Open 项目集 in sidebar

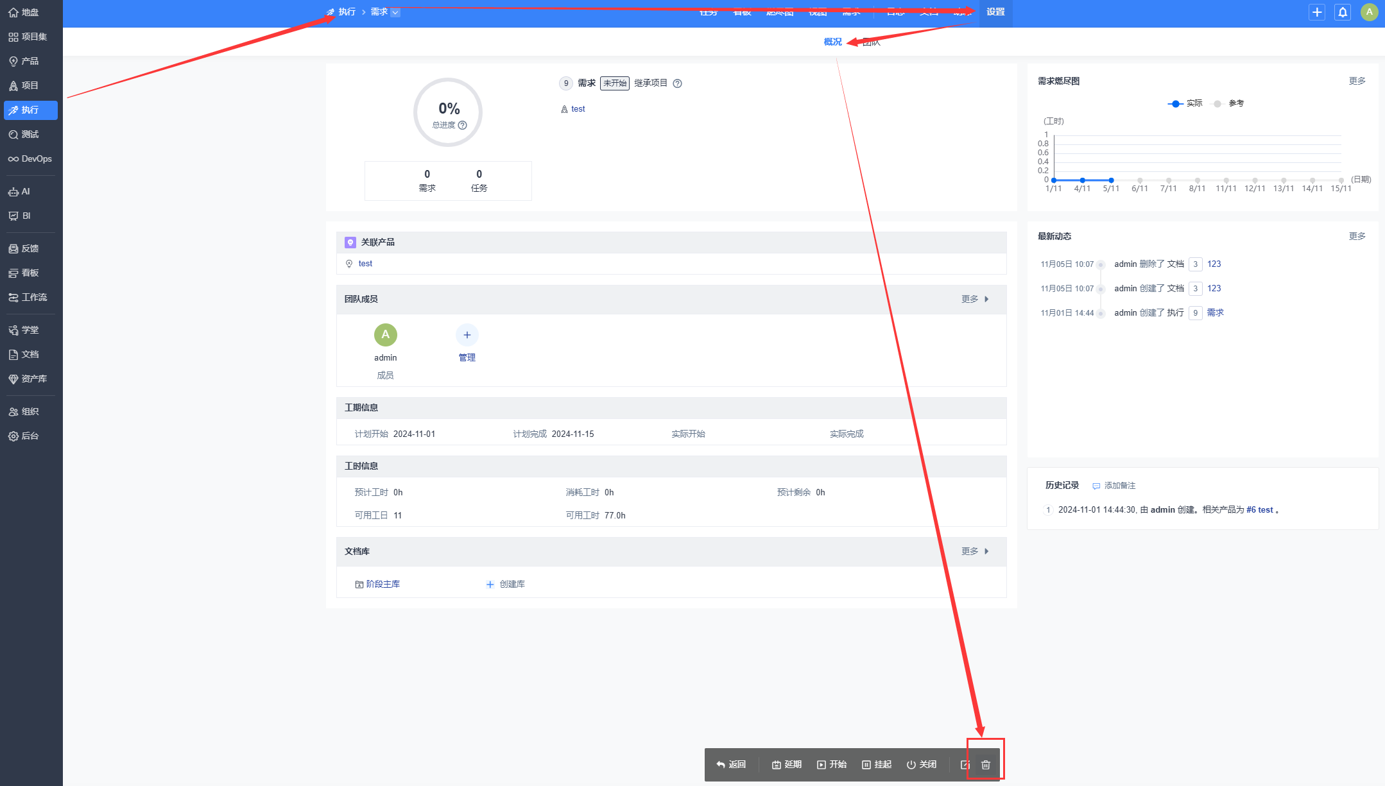pyautogui.click(x=28, y=37)
